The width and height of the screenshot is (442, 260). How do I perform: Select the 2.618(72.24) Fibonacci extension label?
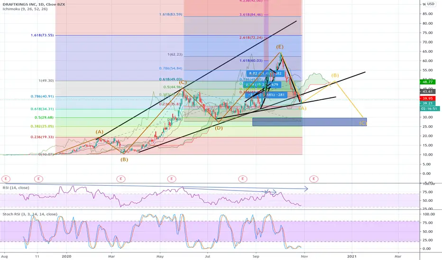(251, 38)
